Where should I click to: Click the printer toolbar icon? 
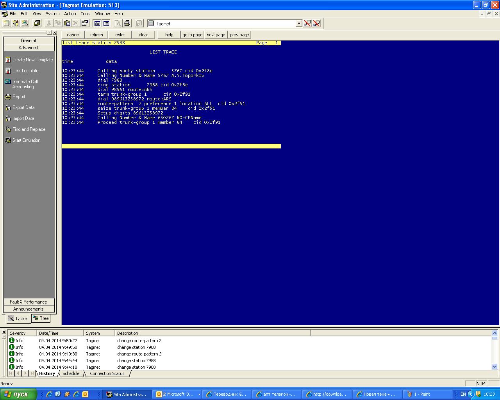[127, 23]
